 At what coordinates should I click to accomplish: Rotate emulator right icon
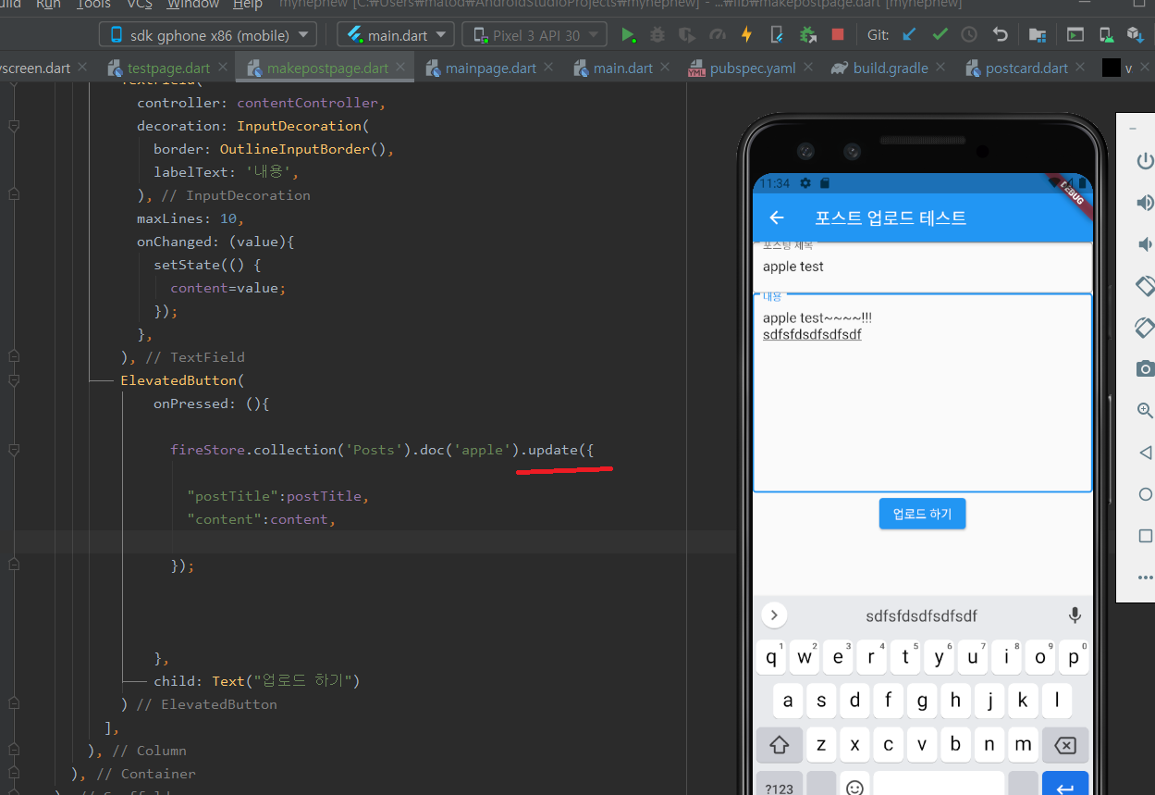(1145, 328)
